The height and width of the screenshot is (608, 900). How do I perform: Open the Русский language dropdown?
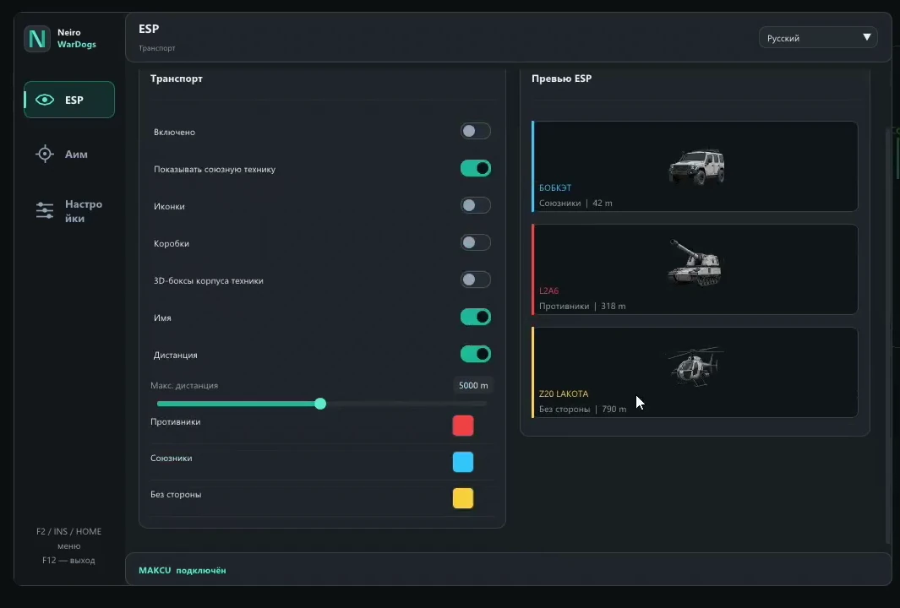(818, 38)
